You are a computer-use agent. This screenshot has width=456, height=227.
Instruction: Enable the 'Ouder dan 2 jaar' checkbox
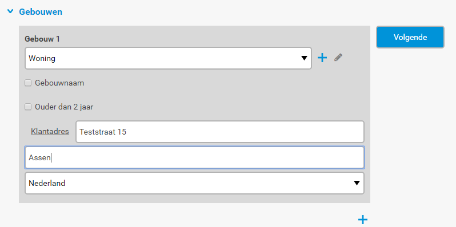[x=28, y=107]
